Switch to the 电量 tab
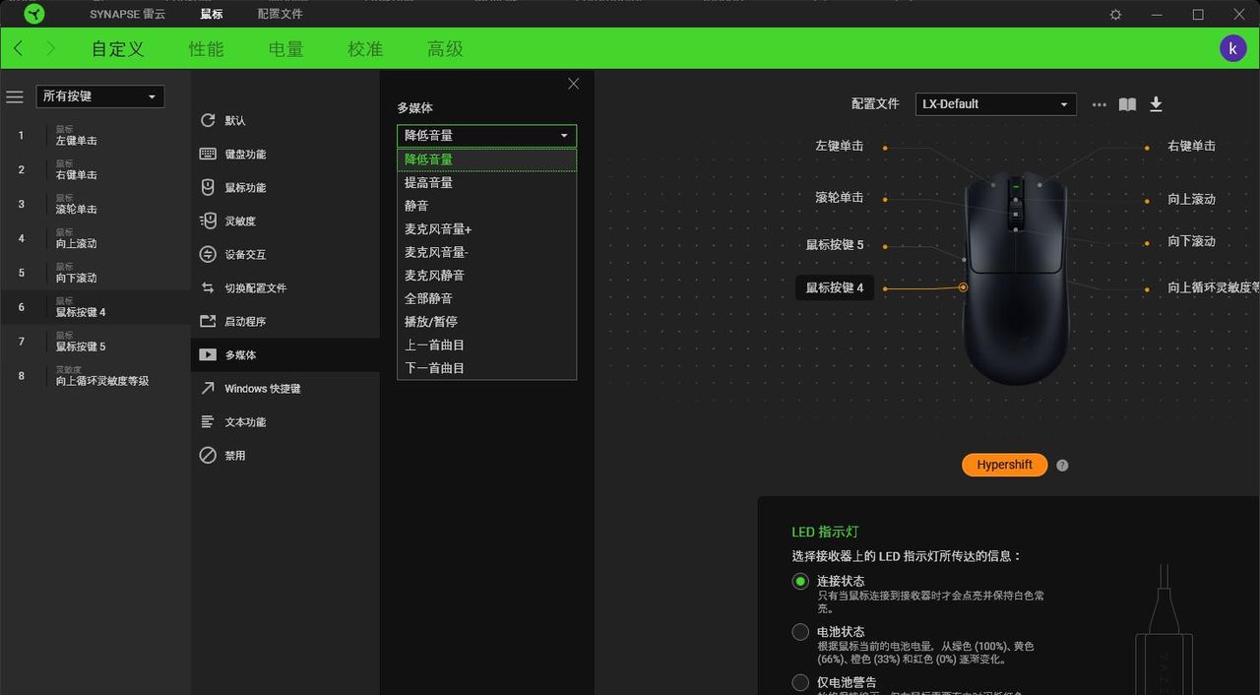The image size is (1260, 695). [x=286, y=49]
